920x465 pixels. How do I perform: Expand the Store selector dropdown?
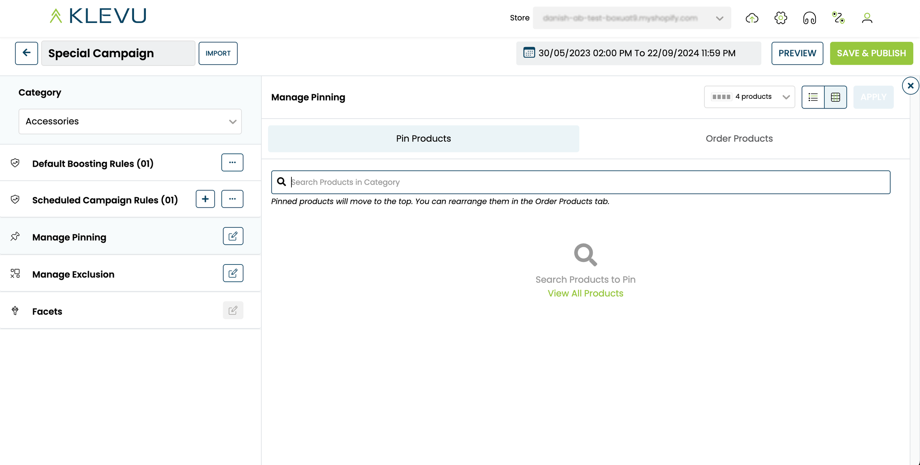(632, 18)
